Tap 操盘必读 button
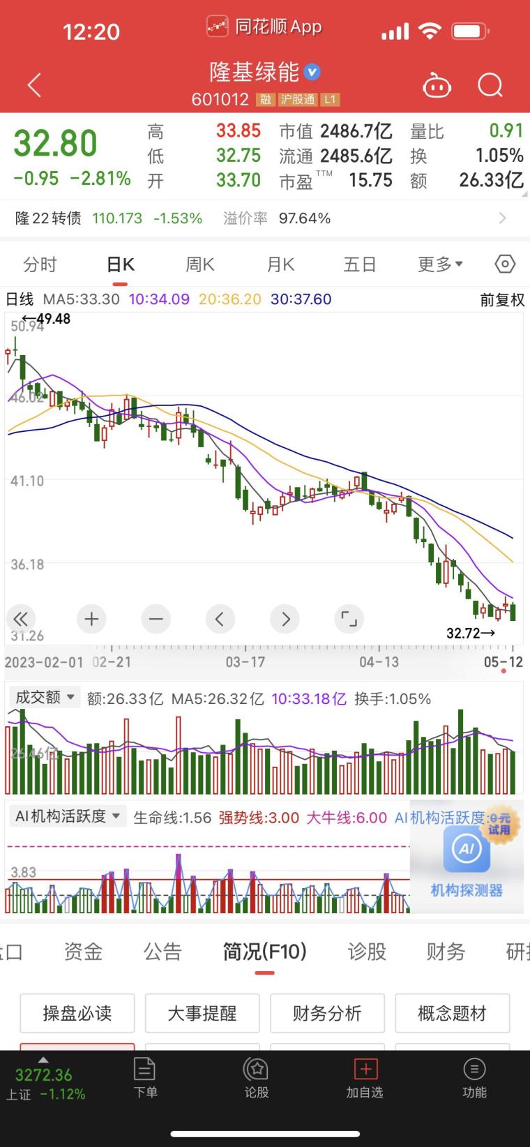Screen dimensions: 530x1147 77,1013
